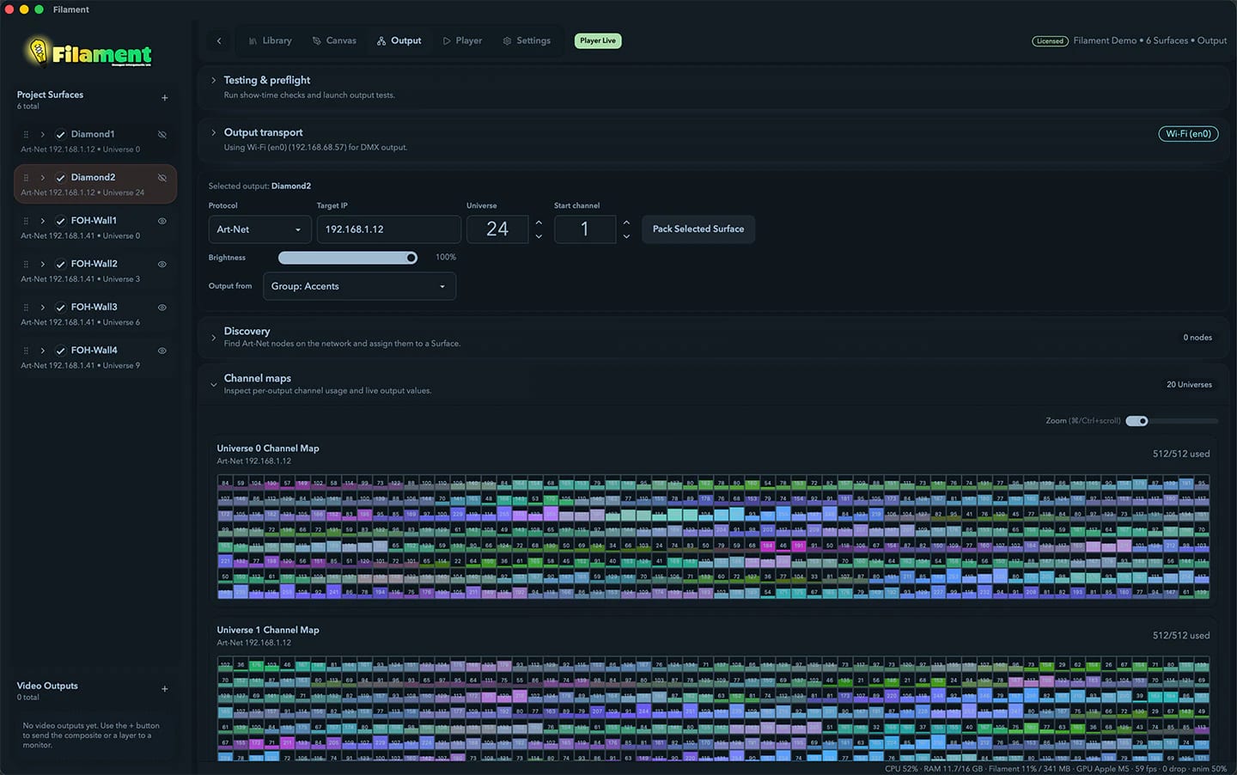
Task: Click drag handle of FOH-Wall4
Action: (26, 351)
